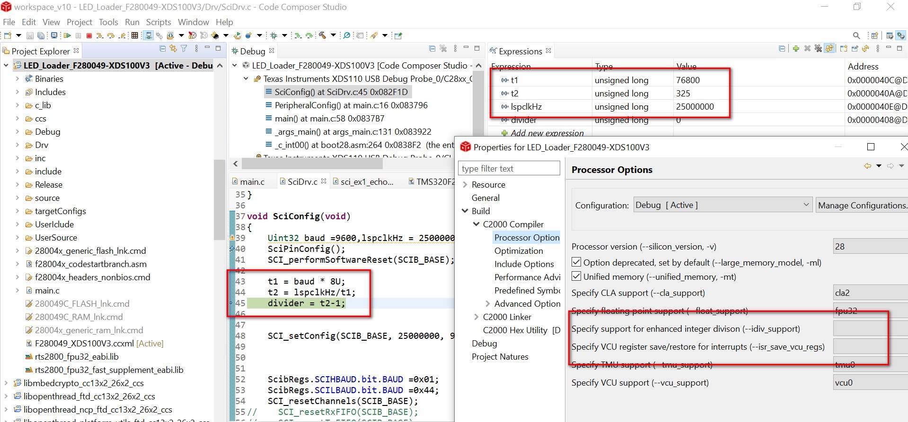Toggle the Unified memory checkbox

pos(576,276)
